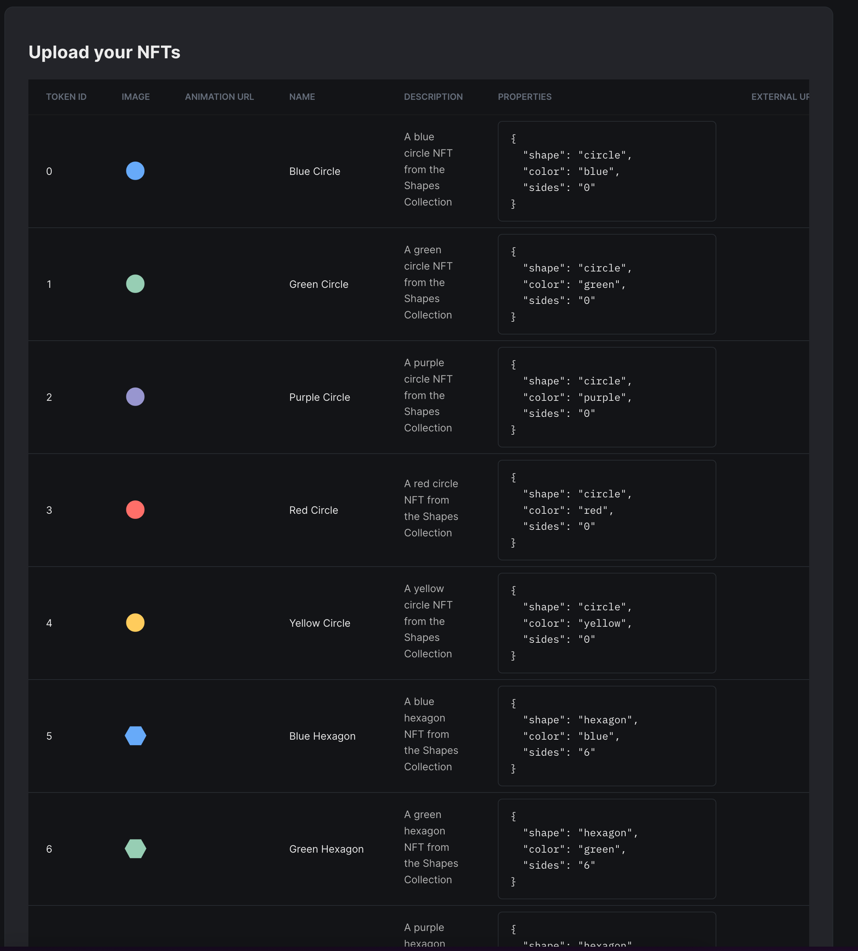This screenshot has width=858, height=951.
Task: Click the Purple Circle image preview
Action: point(135,397)
